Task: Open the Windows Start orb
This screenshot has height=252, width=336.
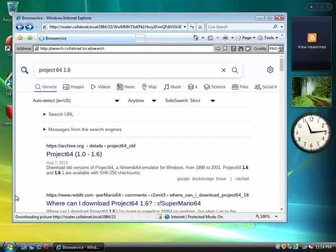Action: [9, 247]
